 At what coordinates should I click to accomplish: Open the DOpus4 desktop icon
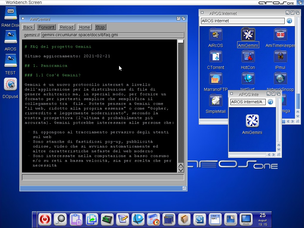pyautogui.click(x=10, y=85)
